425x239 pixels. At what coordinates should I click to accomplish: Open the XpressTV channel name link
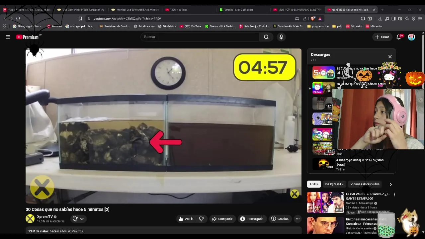coord(45,217)
